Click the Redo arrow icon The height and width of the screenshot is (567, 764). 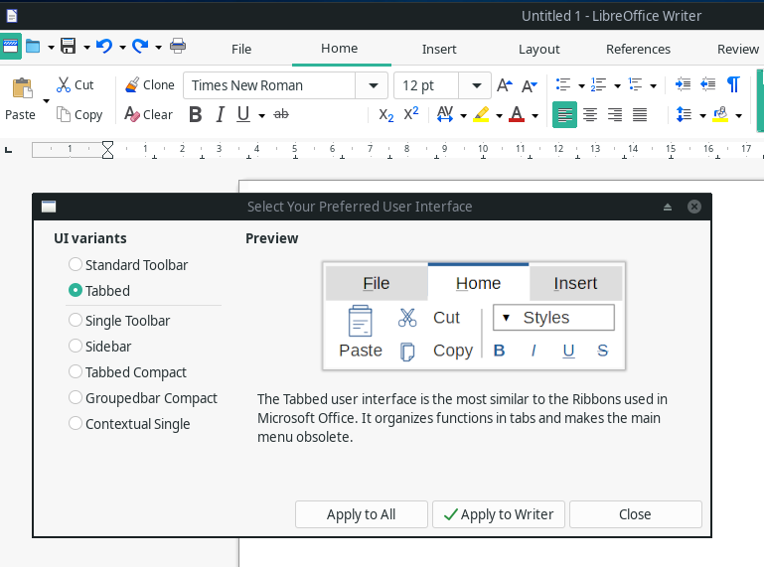pos(140,47)
